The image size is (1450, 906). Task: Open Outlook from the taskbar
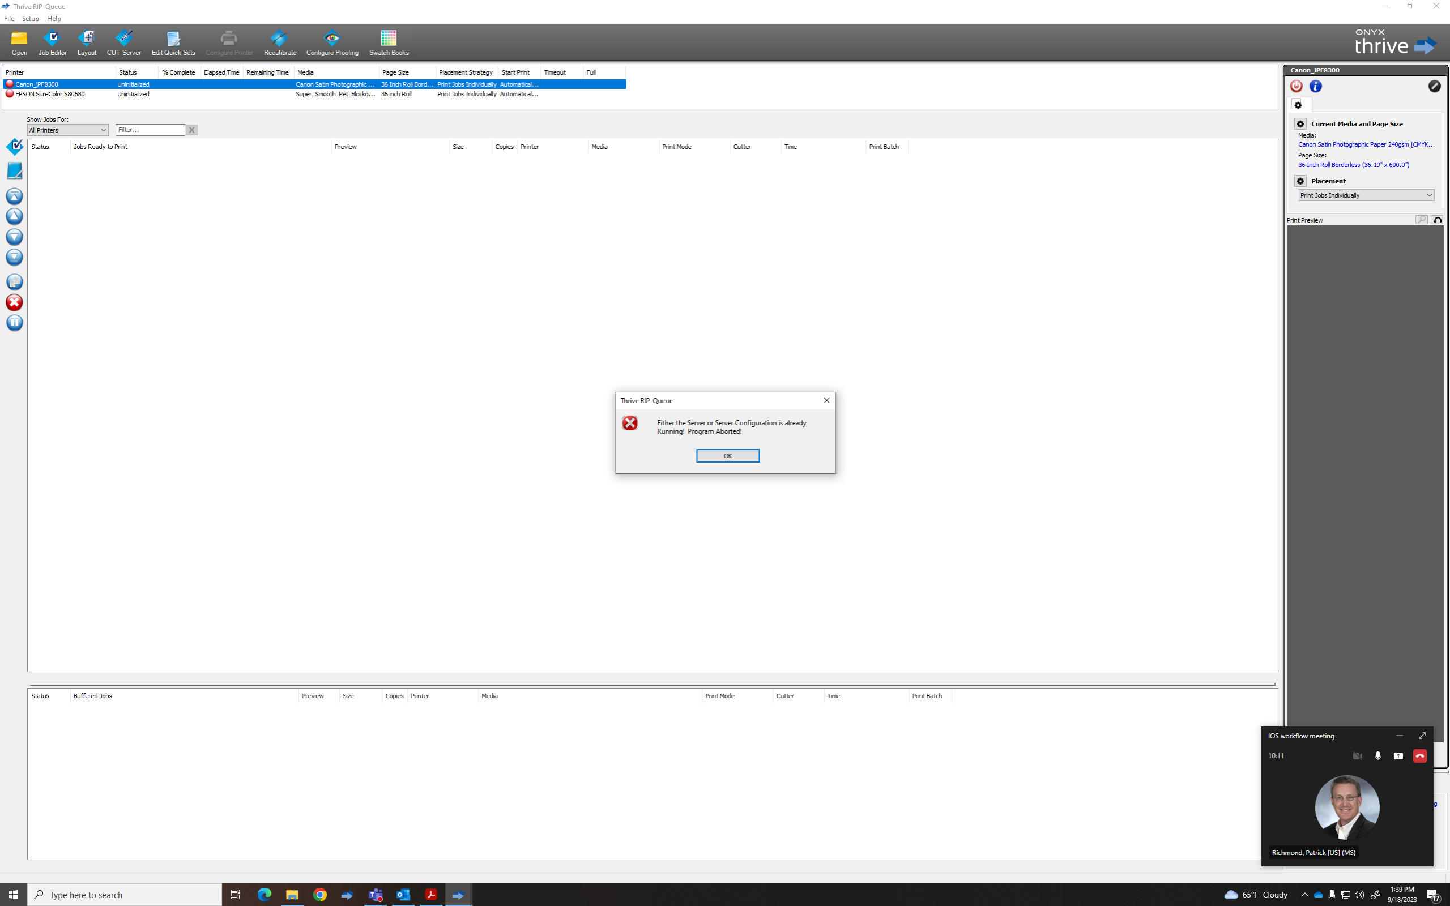(403, 895)
